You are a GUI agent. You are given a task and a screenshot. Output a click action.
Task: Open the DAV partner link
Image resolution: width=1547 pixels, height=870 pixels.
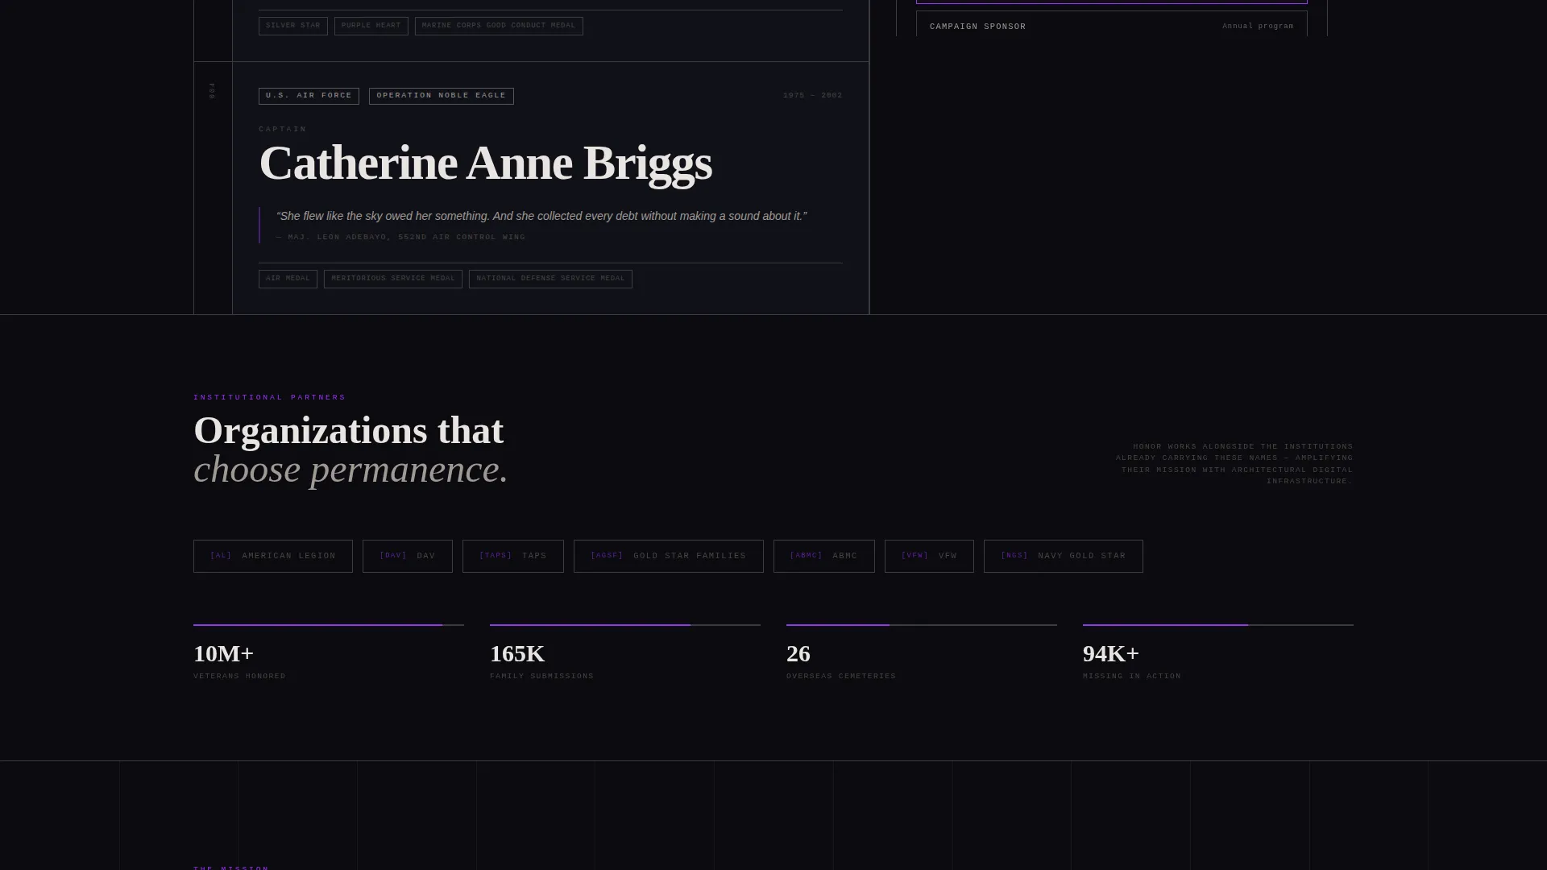[408, 556]
